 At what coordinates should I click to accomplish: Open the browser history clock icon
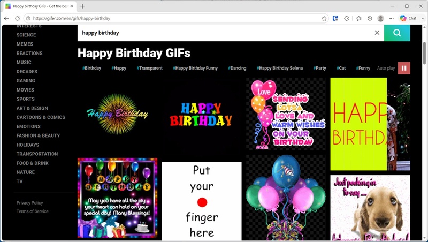tap(370, 18)
